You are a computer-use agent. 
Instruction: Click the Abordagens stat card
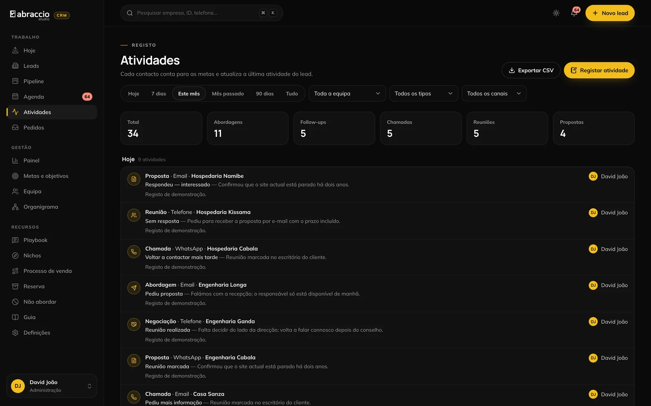click(248, 128)
